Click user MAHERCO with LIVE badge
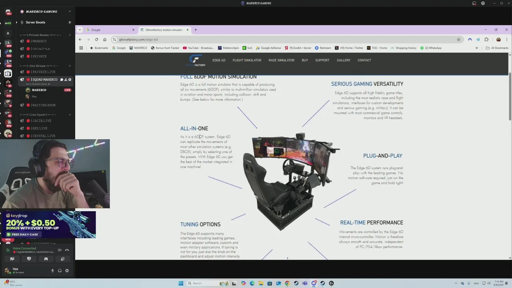The width and height of the screenshot is (512, 288). pyautogui.click(x=48, y=90)
